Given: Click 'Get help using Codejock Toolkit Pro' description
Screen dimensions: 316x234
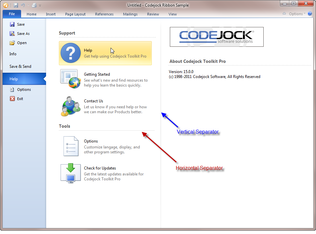Looking at the screenshot, I should 115,56.
